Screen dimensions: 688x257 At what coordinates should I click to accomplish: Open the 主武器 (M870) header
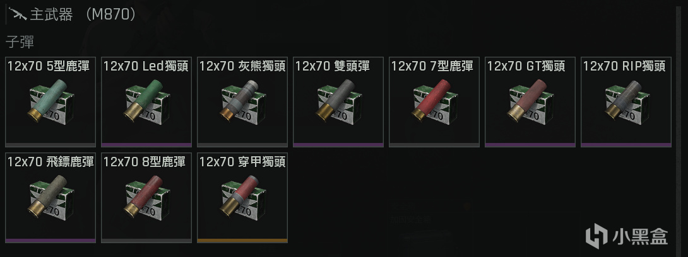[83, 16]
